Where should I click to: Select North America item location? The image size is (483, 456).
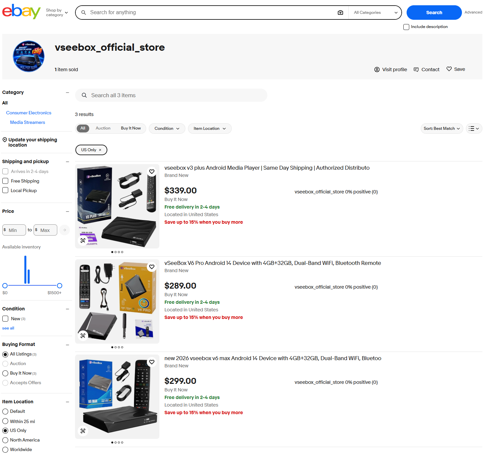[x=5, y=440]
